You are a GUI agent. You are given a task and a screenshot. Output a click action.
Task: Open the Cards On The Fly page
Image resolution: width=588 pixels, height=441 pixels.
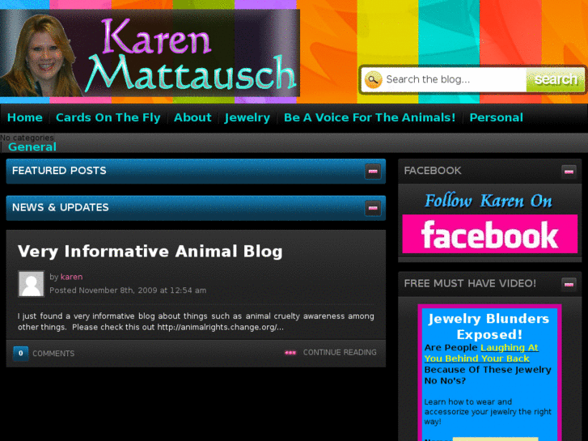coord(108,118)
